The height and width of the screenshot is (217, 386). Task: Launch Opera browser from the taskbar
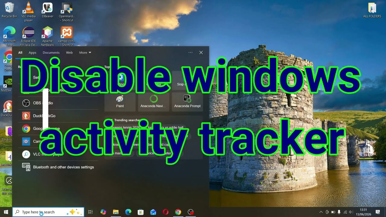pyautogui.click(x=166, y=212)
